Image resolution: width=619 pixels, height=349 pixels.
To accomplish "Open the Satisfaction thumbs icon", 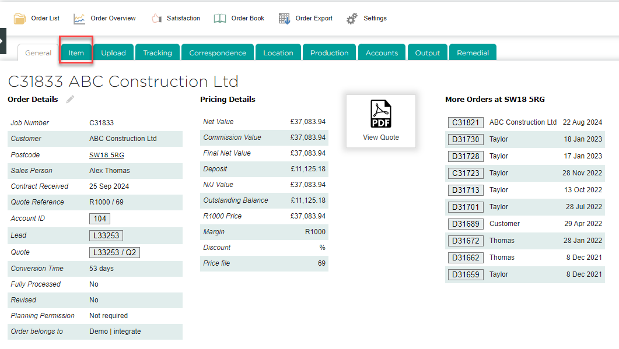I will click(156, 19).
